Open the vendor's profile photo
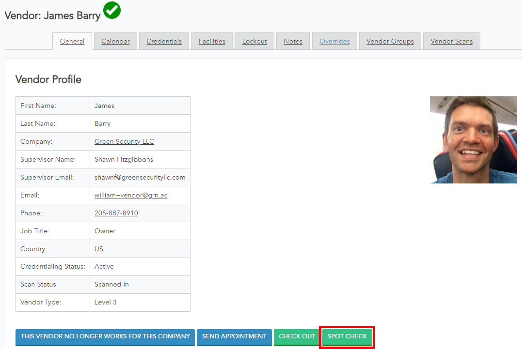 click(473, 139)
